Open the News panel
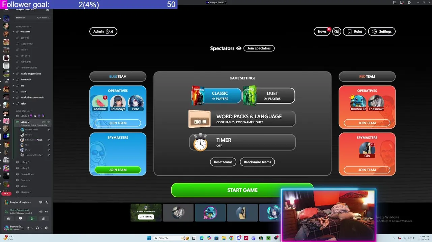 click(322, 31)
